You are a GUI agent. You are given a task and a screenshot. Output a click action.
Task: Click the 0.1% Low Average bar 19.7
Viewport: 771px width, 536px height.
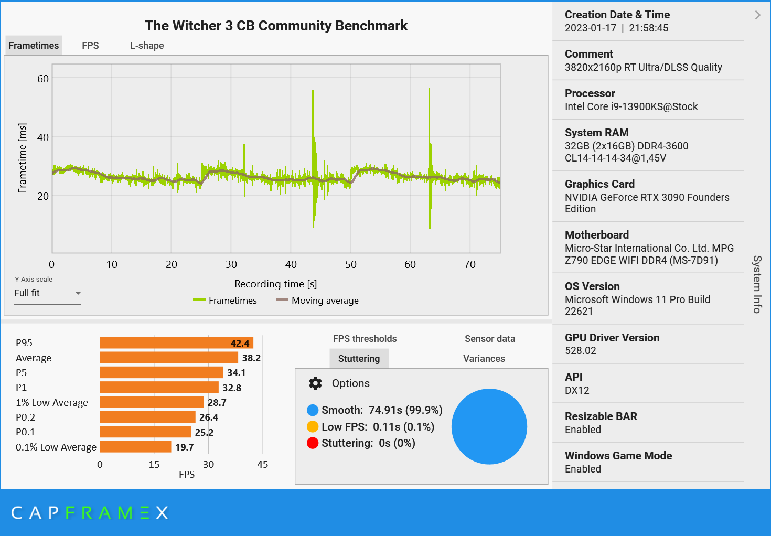[x=136, y=447]
